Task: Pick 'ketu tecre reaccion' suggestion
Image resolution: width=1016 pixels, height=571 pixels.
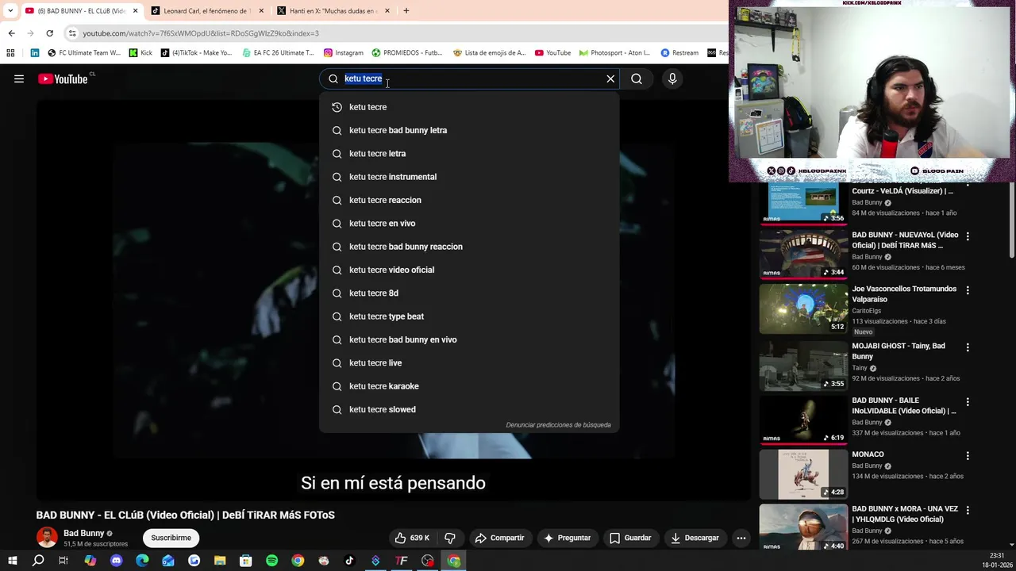Action: tap(469, 200)
